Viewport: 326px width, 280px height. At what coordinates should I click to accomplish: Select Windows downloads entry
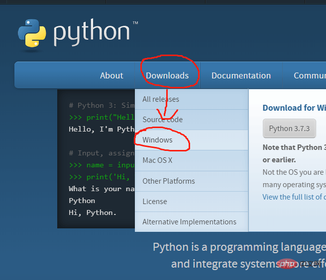click(192, 140)
